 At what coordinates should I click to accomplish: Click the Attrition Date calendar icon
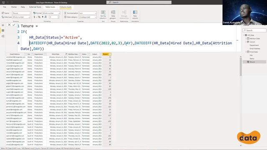248,38
